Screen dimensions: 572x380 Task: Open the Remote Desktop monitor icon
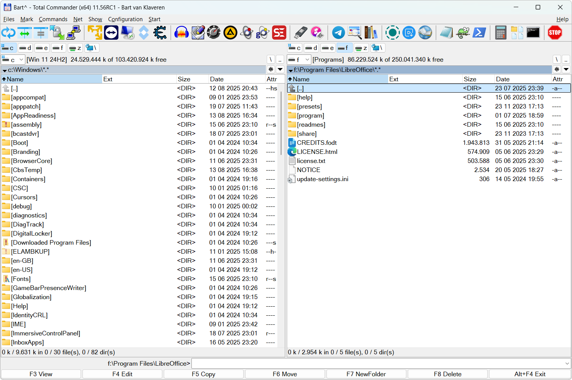coord(127,33)
